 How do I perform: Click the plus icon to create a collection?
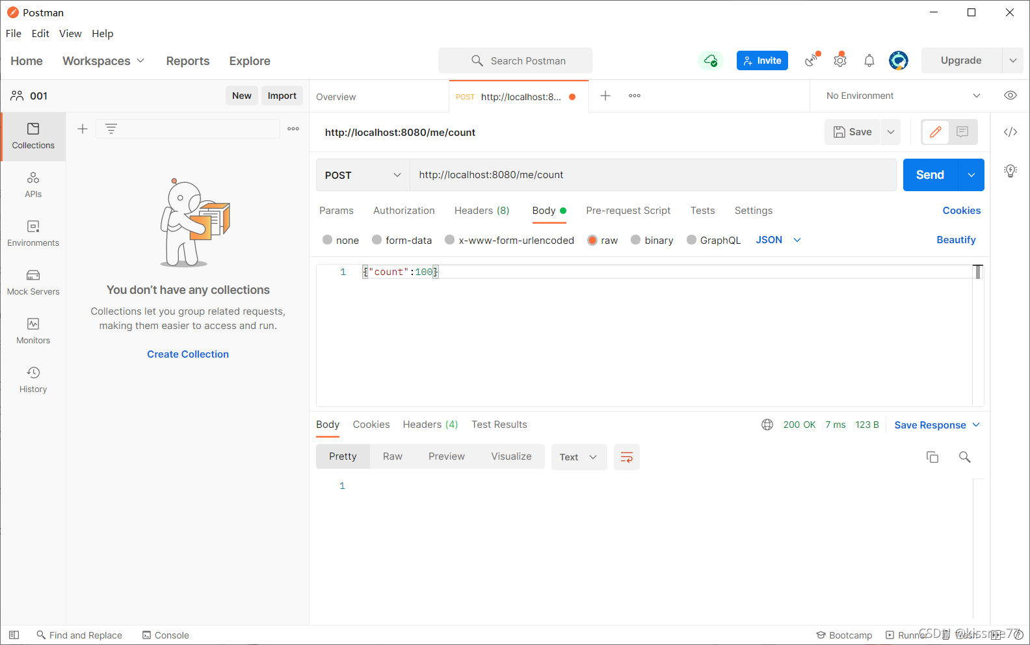click(83, 129)
